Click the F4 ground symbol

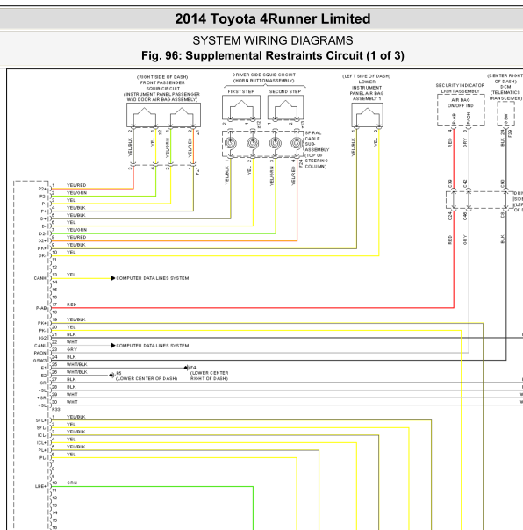(x=187, y=368)
